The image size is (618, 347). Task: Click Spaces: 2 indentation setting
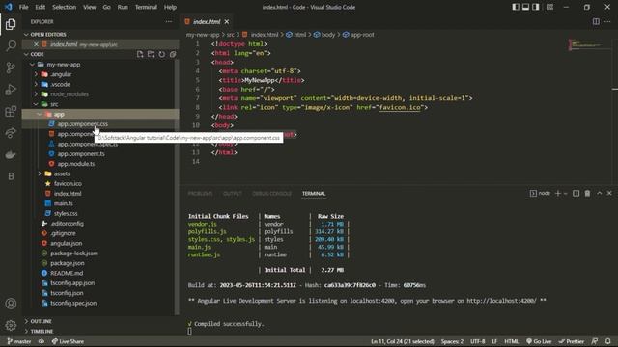pyautogui.click(x=452, y=341)
